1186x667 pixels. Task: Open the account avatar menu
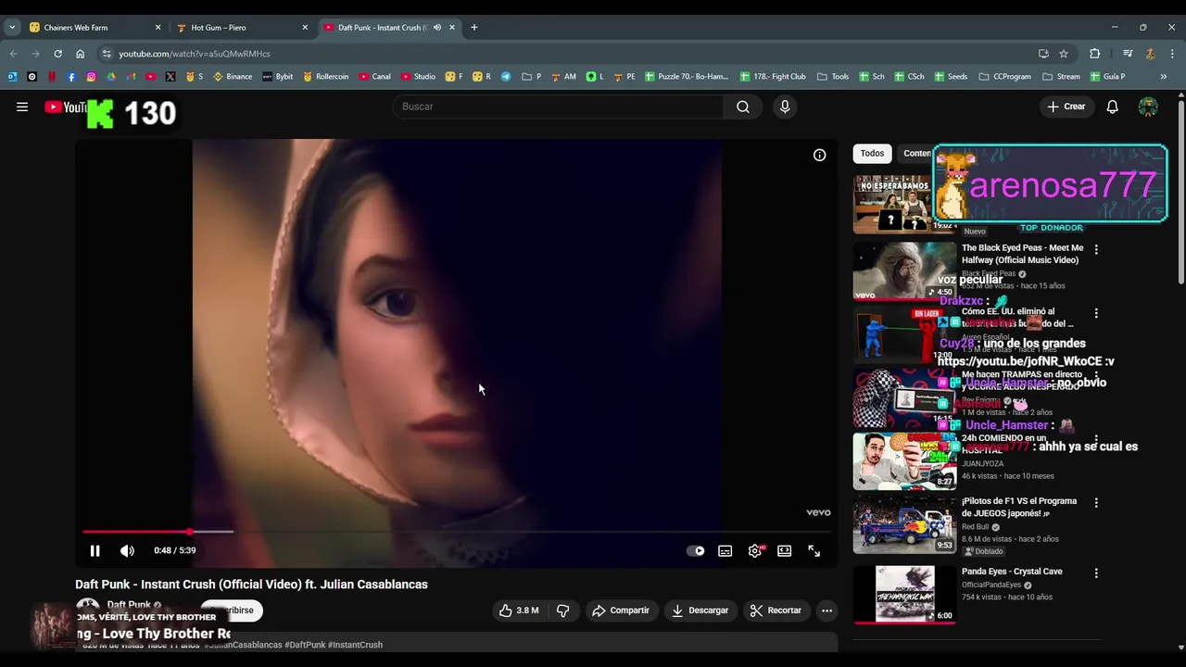[1148, 107]
